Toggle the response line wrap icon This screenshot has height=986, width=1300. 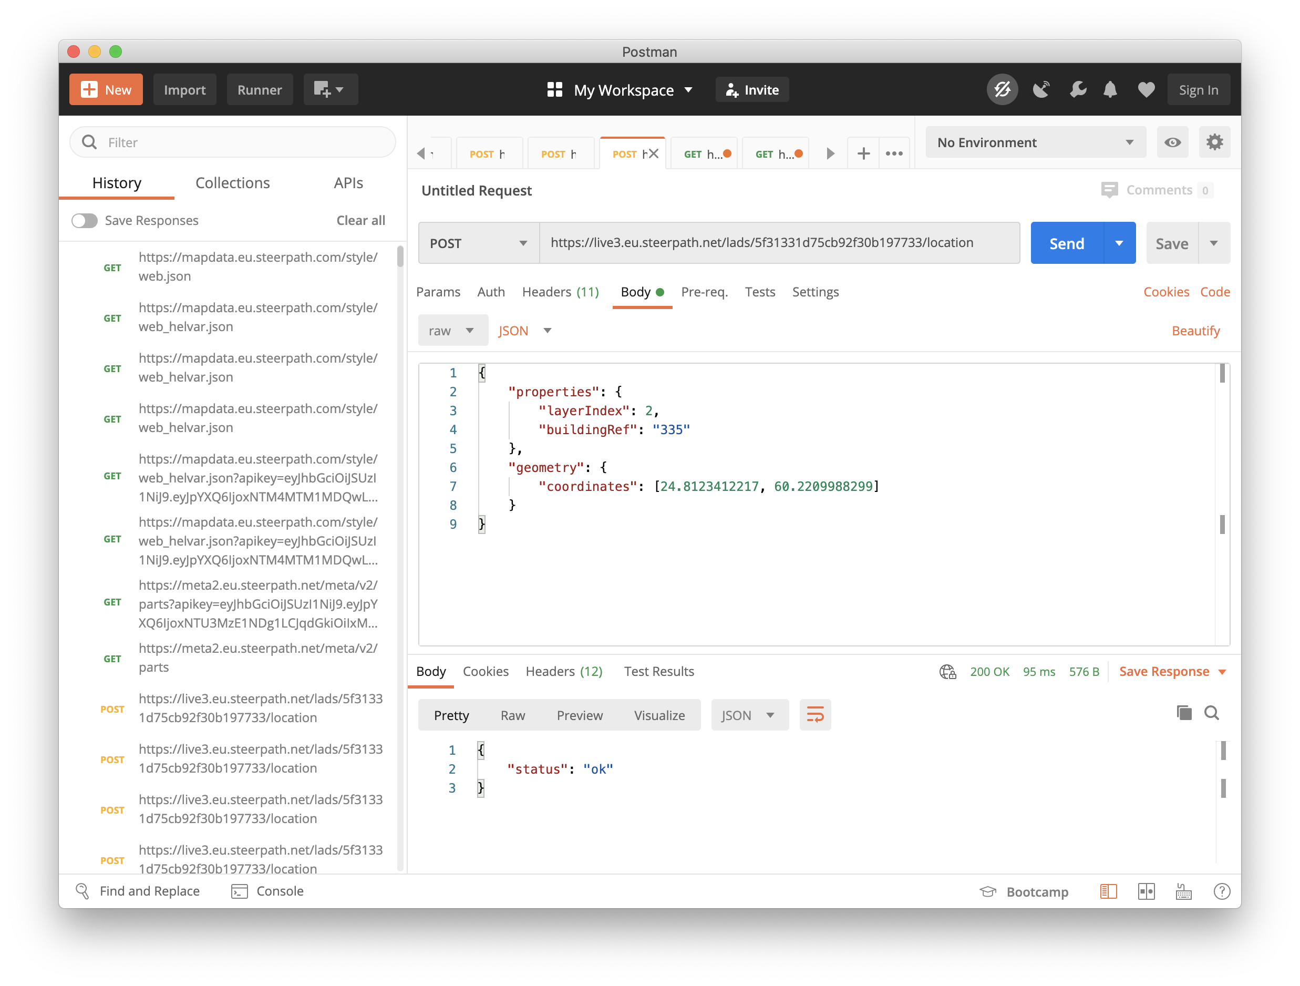[x=815, y=715]
